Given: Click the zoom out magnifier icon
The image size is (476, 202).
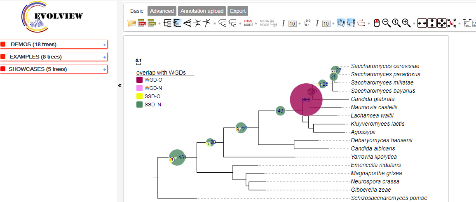Looking at the screenshot, I should 386,23.
